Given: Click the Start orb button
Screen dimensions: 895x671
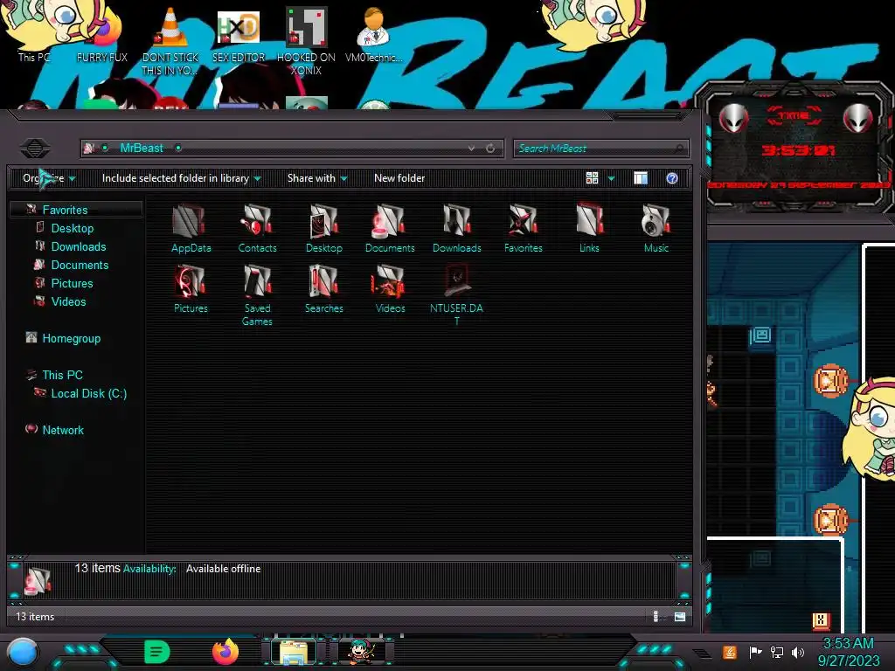Looking at the screenshot, I should click(x=23, y=653).
